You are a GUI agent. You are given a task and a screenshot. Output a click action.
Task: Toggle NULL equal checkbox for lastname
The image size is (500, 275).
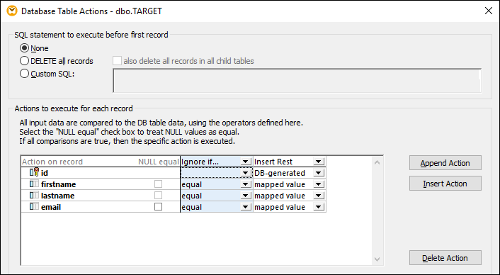pyautogui.click(x=158, y=195)
